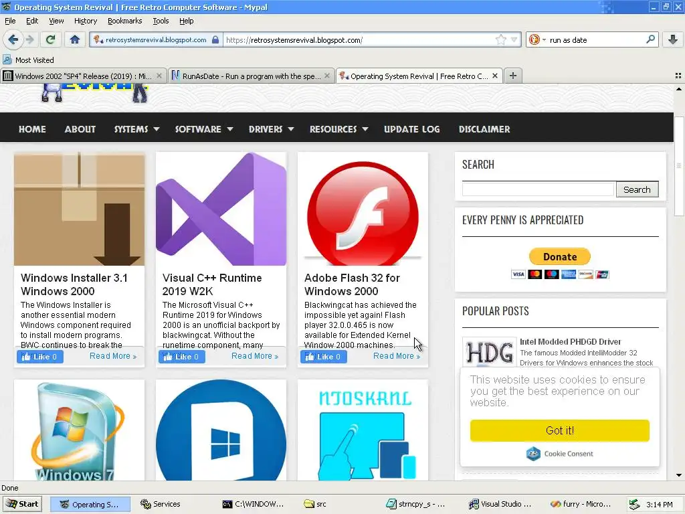Open the Most Visited bookmarks folder
The height and width of the screenshot is (514, 685).
point(28,60)
